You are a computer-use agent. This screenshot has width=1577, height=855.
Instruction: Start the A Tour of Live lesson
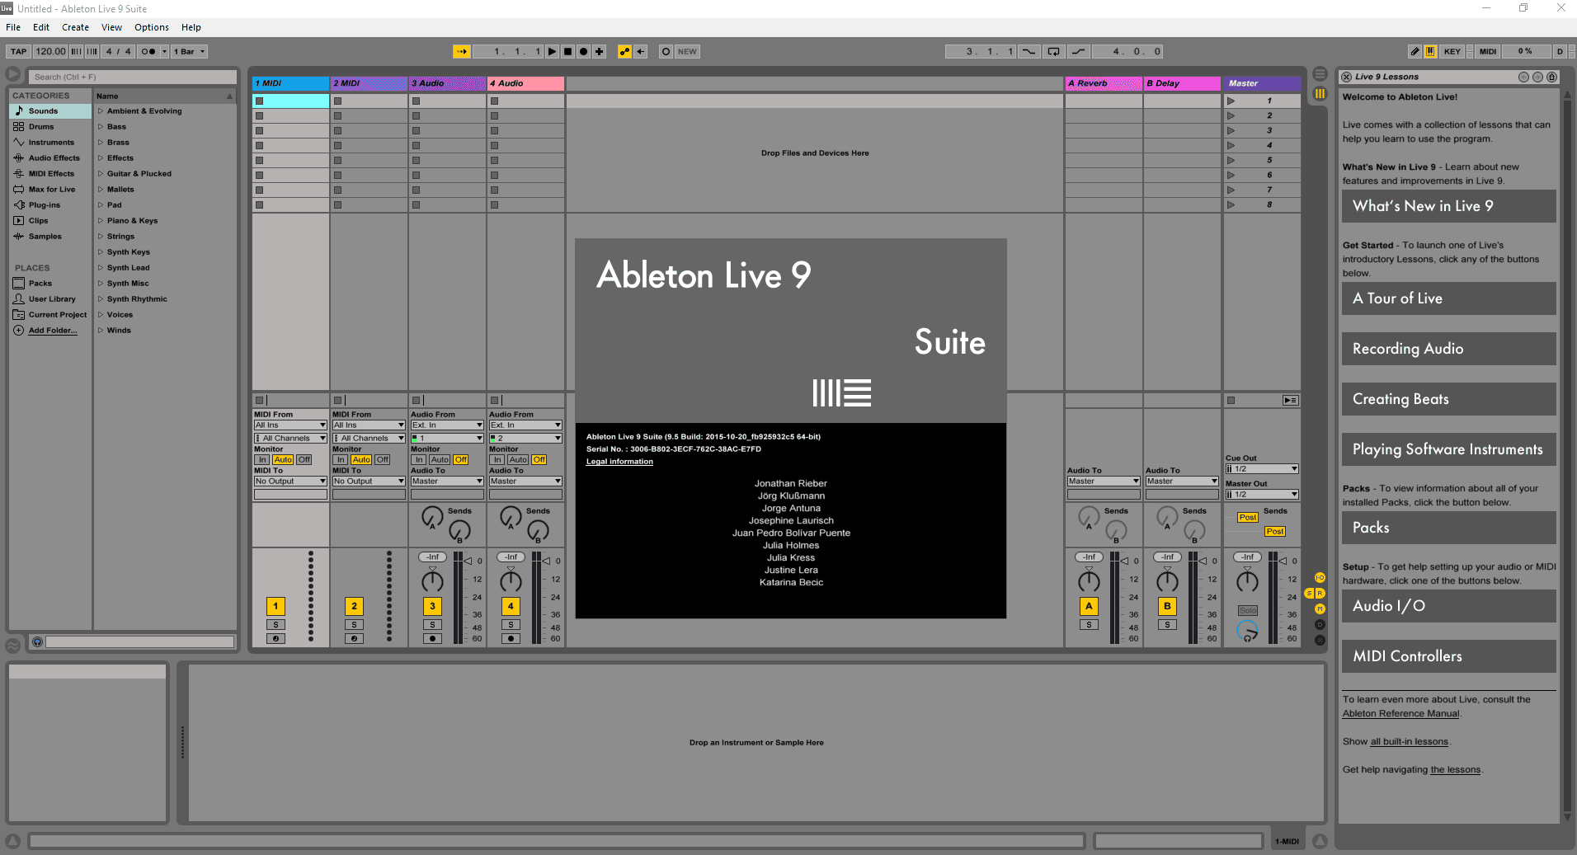pos(1448,298)
